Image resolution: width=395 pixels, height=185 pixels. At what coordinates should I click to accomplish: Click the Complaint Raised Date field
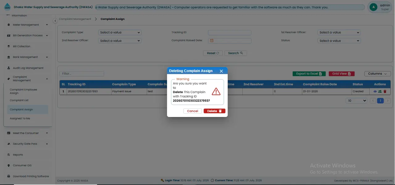230,41
